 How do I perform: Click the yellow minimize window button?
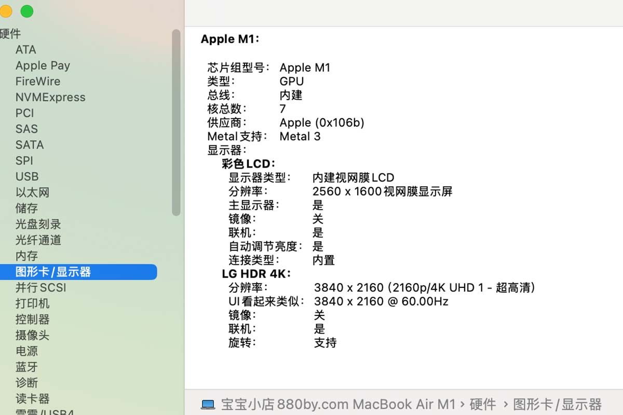coord(5,11)
